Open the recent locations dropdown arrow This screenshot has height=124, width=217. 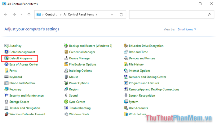(22, 14)
